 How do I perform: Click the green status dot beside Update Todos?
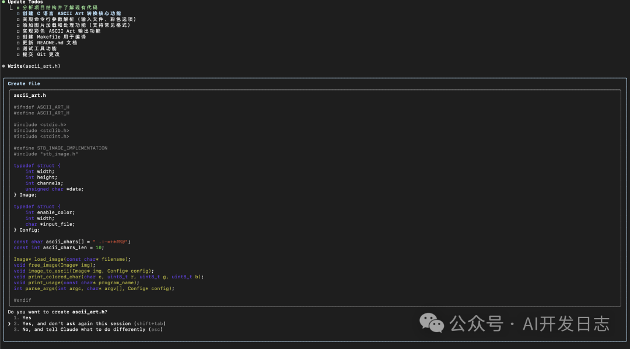point(4,2)
